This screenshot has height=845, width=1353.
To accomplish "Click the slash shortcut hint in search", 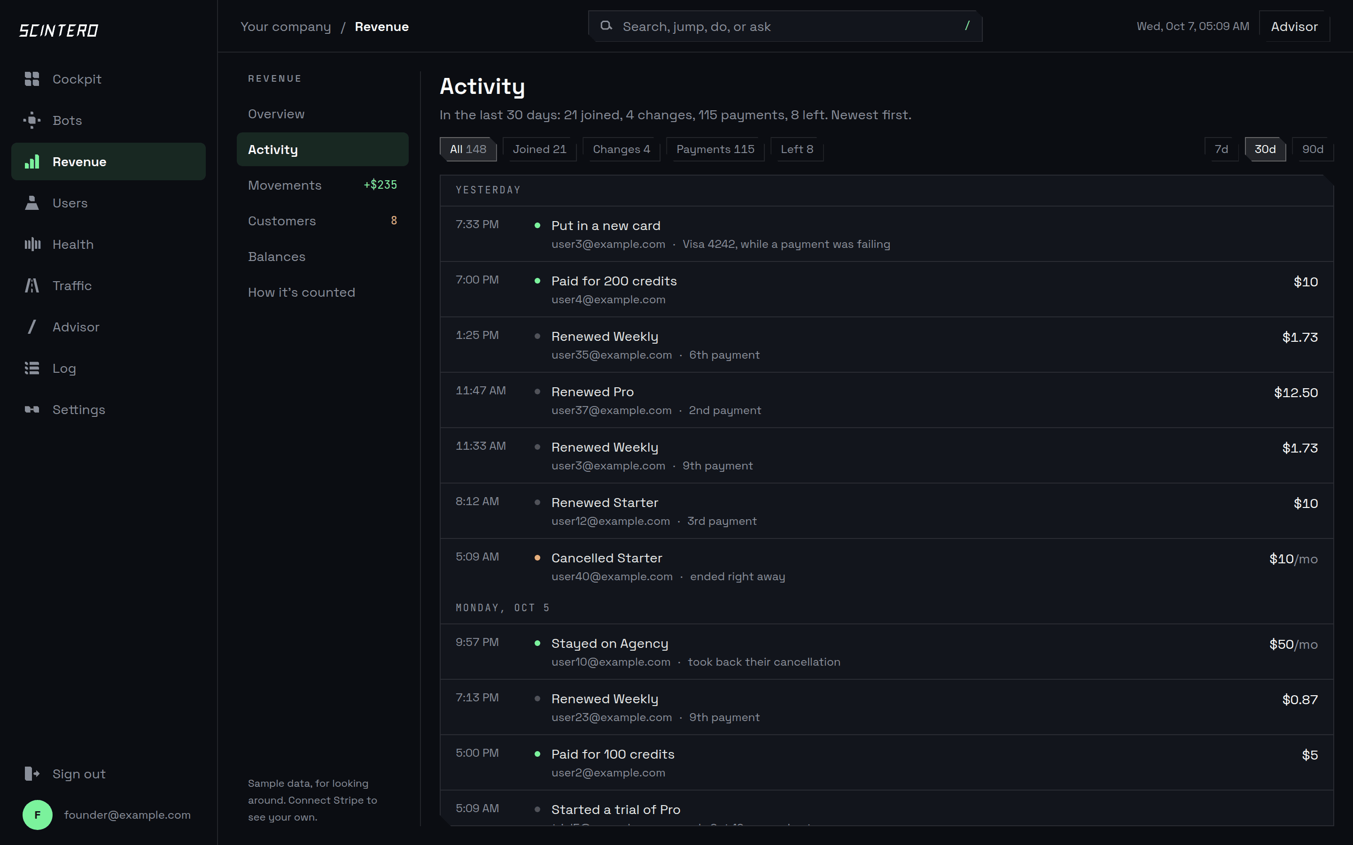I will tap(967, 26).
